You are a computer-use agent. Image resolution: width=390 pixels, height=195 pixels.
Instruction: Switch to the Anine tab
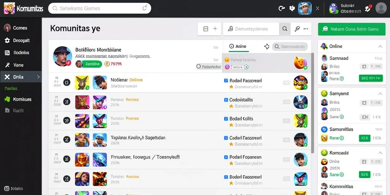click(238, 46)
